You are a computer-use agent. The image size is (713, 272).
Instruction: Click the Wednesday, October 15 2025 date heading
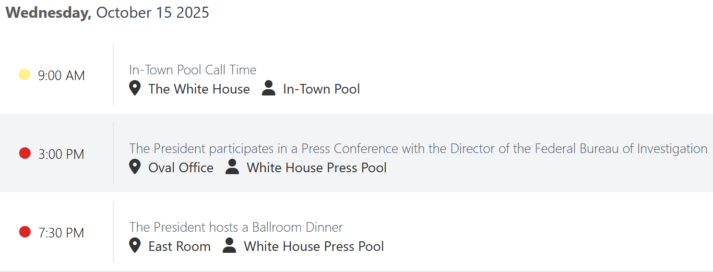click(x=107, y=12)
